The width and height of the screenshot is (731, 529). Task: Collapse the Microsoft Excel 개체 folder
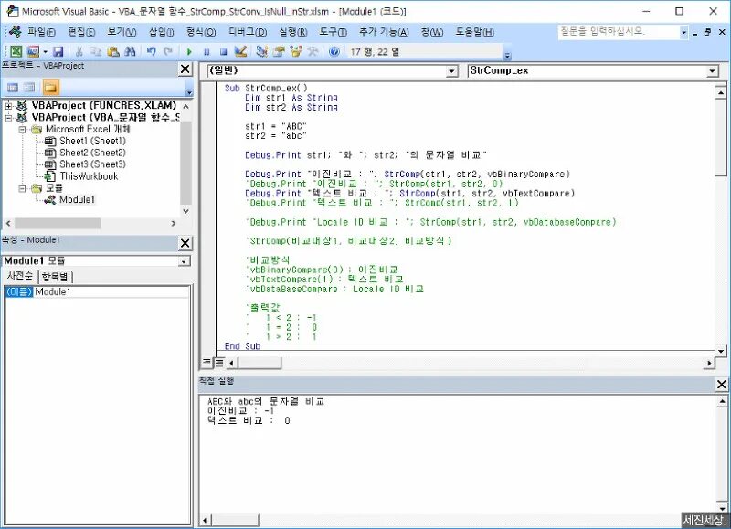[x=22, y=130]
